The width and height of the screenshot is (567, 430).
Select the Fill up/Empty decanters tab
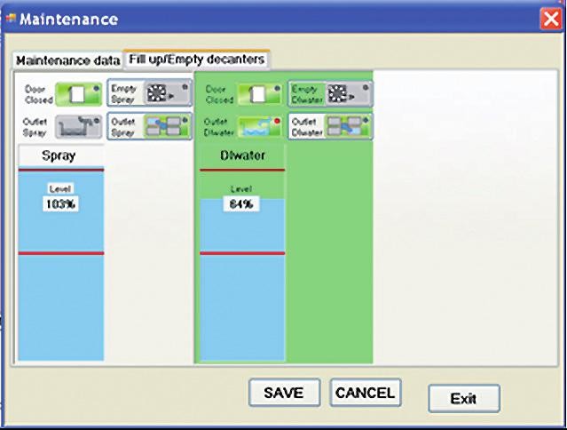[197, 60]
